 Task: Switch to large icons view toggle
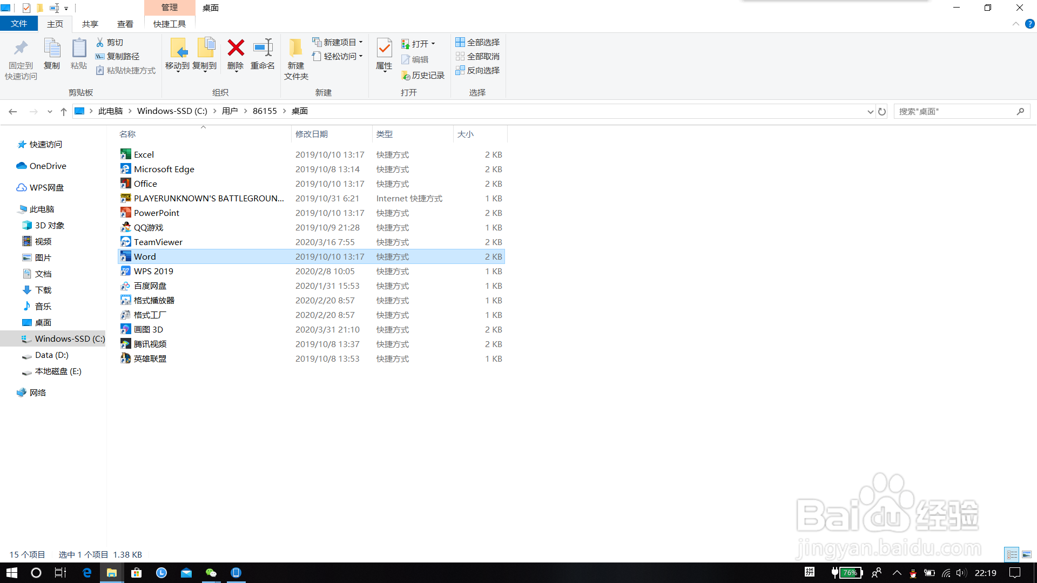(x=1027, y=554)
